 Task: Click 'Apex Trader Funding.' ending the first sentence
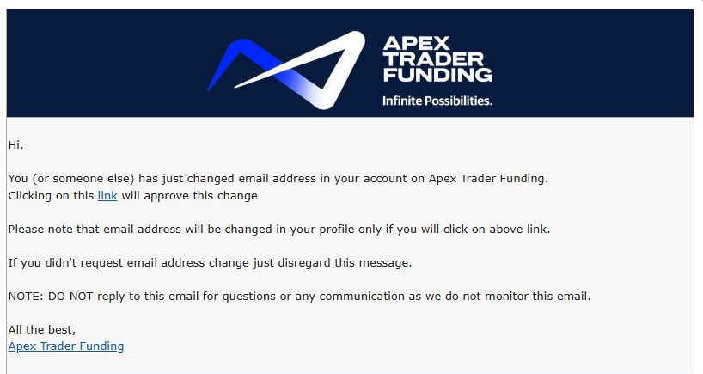[488, 179]
